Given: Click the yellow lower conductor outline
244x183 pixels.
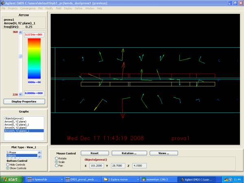Looking at the screenshot, I should (x=148, y=84).
